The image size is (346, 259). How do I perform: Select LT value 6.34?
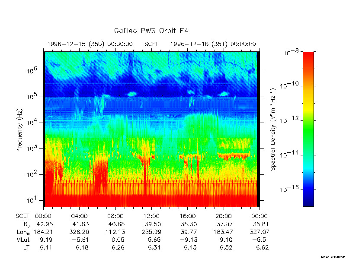[x=154, y=247]
